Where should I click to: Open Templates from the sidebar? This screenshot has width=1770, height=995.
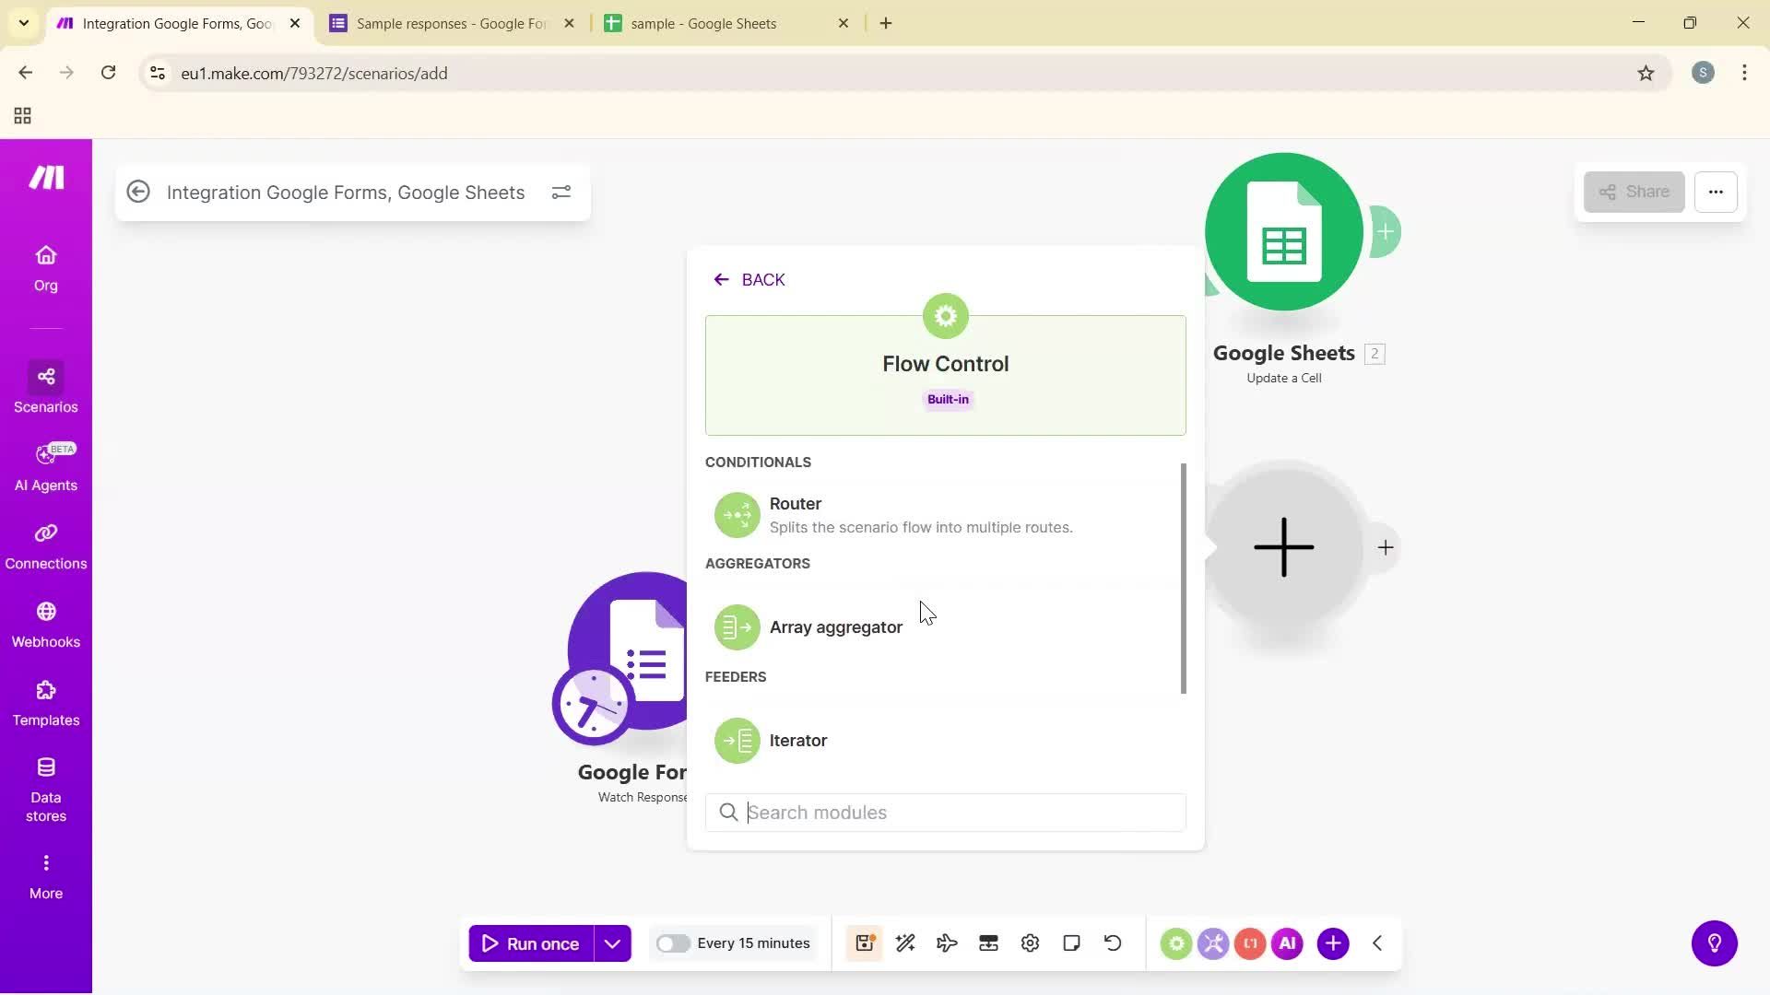(x=45, y=702)
